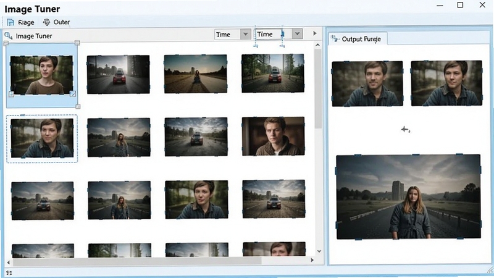Select the woman in brown shirt thumbnail
Image resolution: width=494 pixels, height=278 pixels.
[41, 75]
